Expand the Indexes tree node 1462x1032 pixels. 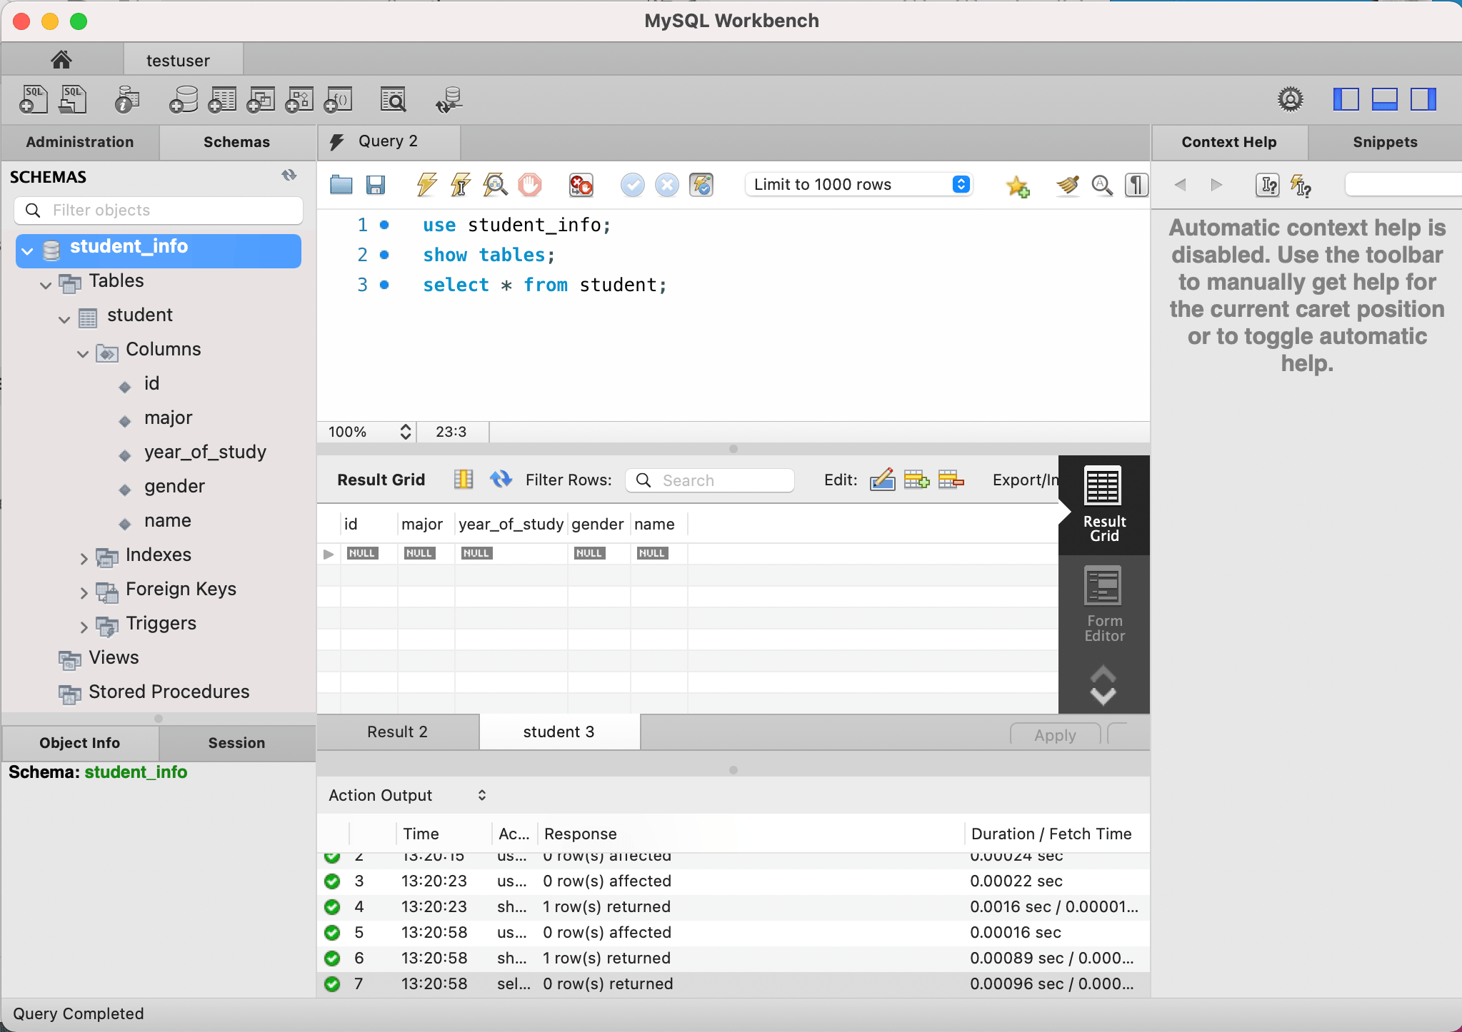(84, 557)
